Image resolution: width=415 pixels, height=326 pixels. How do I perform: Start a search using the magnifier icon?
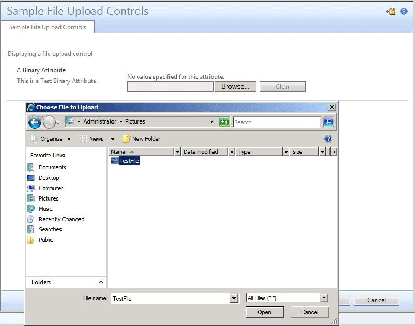click(328, 122)
